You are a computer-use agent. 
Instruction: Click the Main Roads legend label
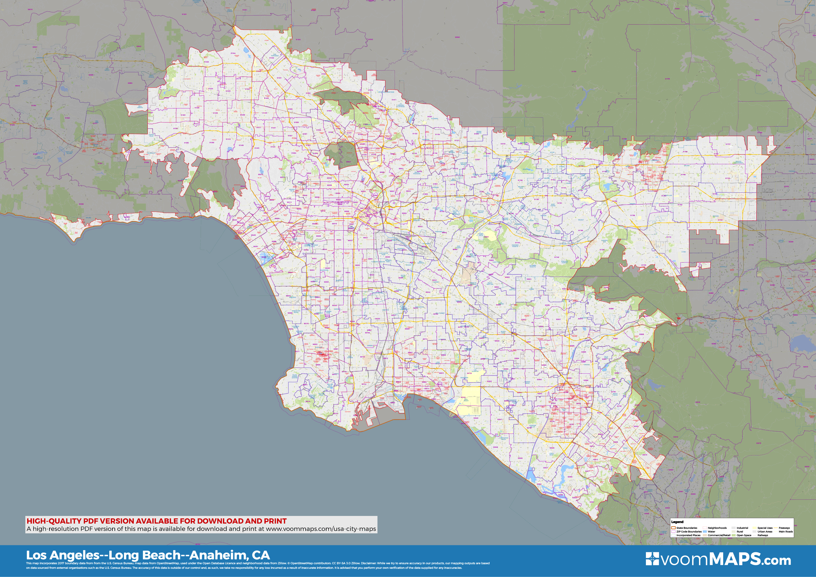tap(786, 532)
